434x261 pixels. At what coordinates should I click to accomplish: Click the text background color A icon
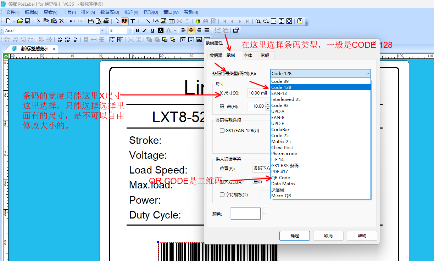[x=161, y=30]
